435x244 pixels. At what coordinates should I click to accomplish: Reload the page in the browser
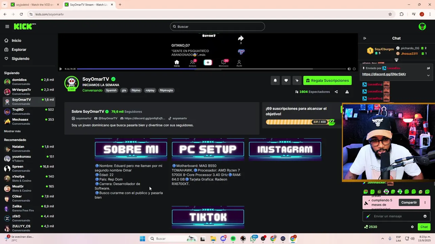[x=21, y=14]
